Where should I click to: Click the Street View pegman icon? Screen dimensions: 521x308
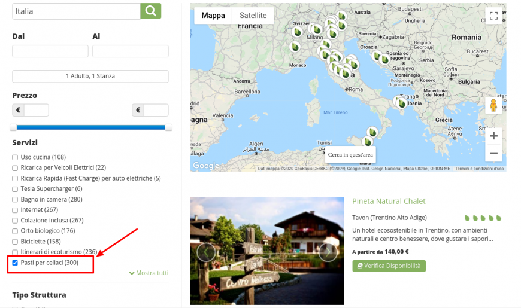pos(493,106)
